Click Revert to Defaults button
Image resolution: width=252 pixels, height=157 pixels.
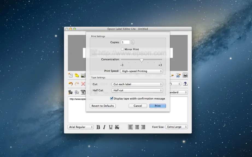103,106
